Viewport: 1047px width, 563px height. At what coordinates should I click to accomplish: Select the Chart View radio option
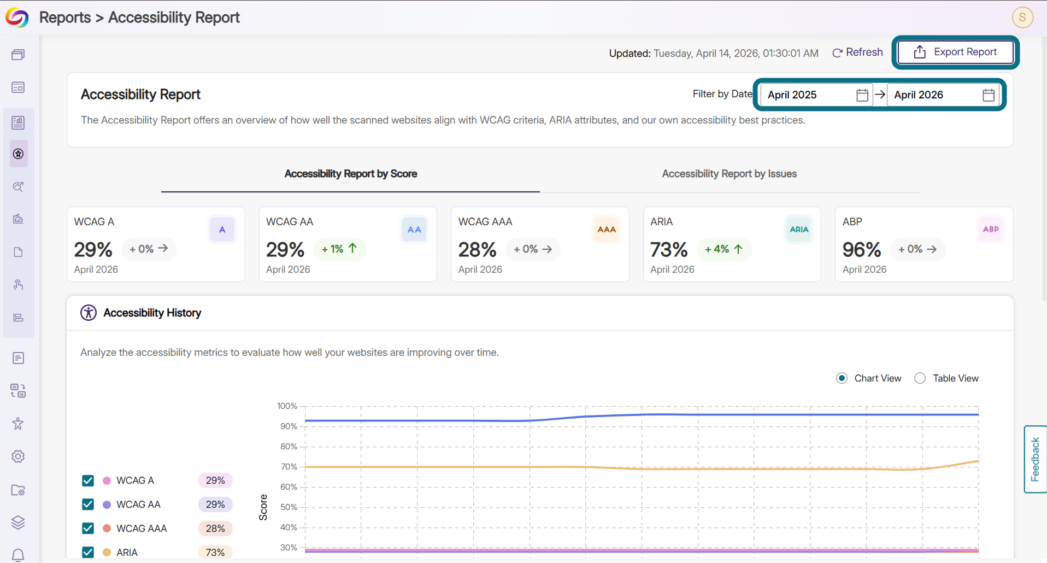tap(842, 378)
